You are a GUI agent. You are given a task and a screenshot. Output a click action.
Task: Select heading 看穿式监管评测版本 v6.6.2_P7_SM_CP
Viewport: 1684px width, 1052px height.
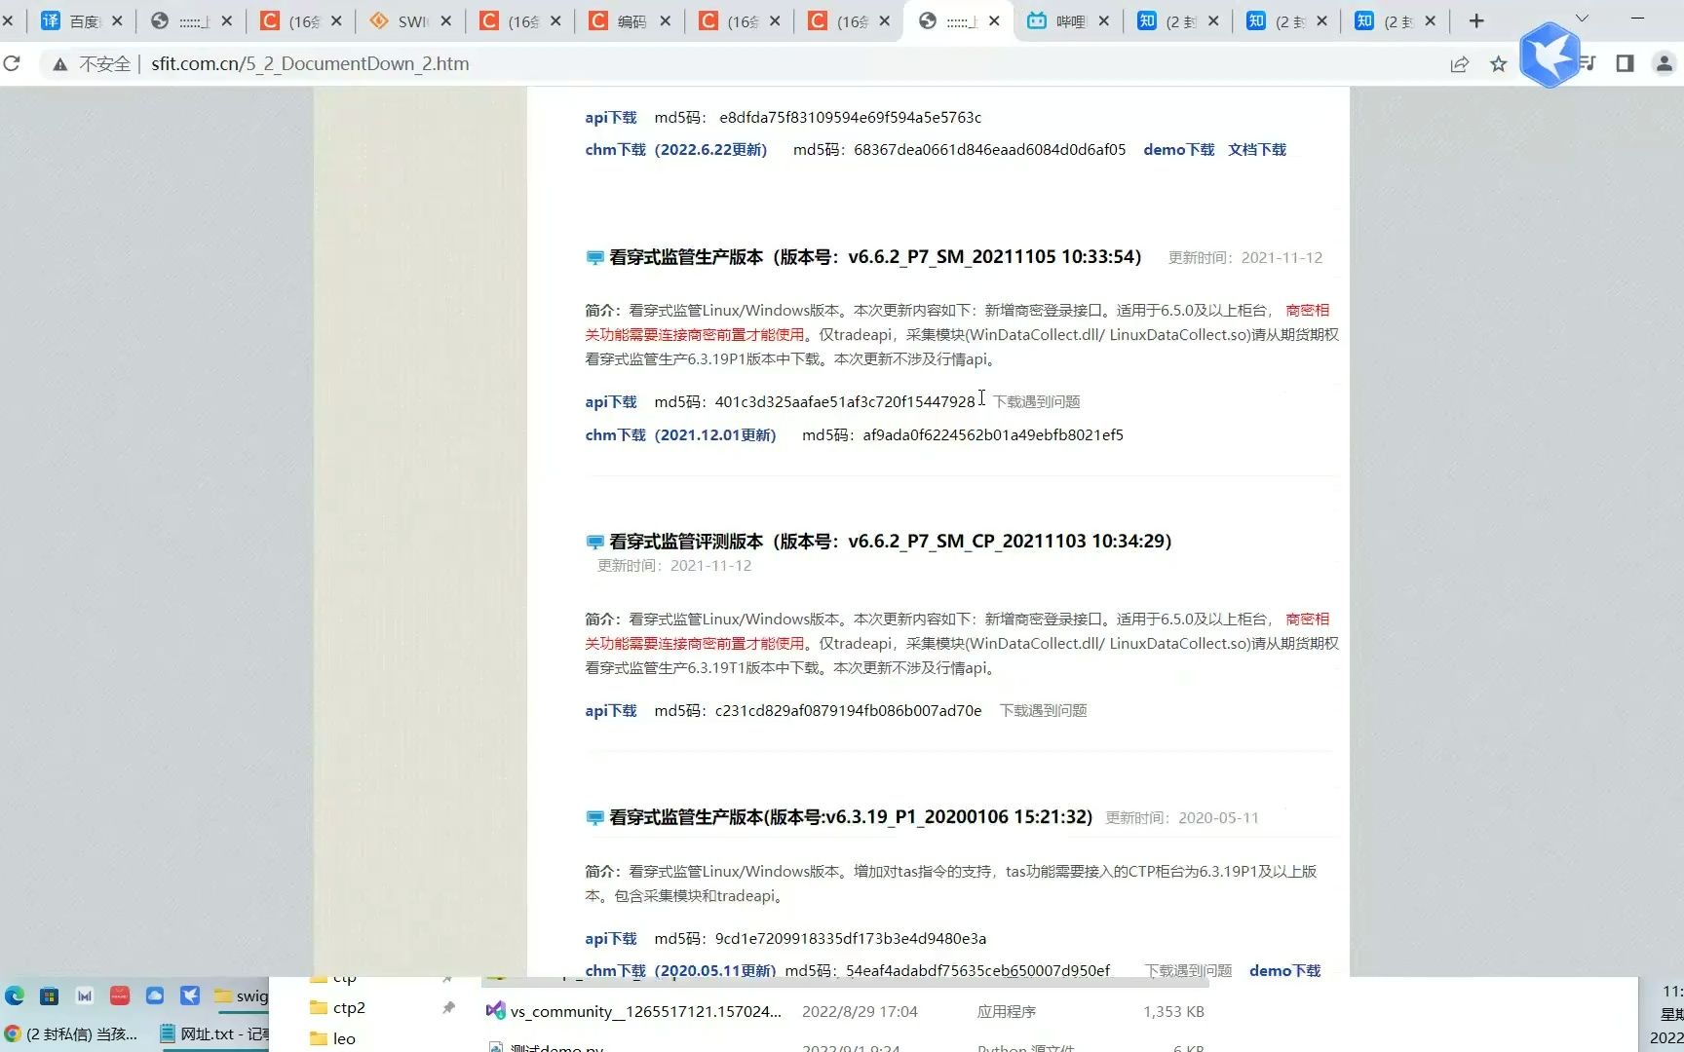pyautogui.click(x=890, y=542)
